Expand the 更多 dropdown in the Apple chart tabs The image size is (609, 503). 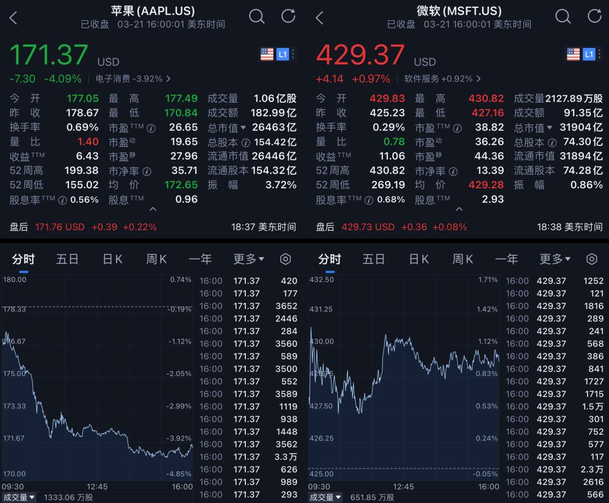coord(249,259)
